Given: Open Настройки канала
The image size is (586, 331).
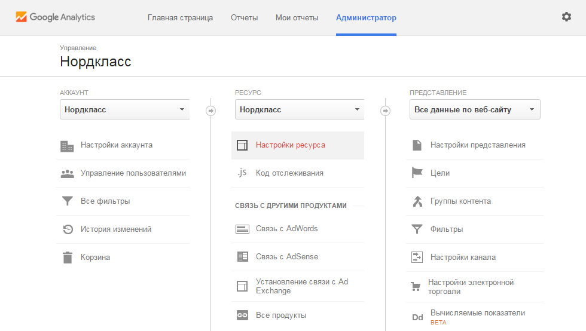Looking at the screenshot, I should coord(463,257).
